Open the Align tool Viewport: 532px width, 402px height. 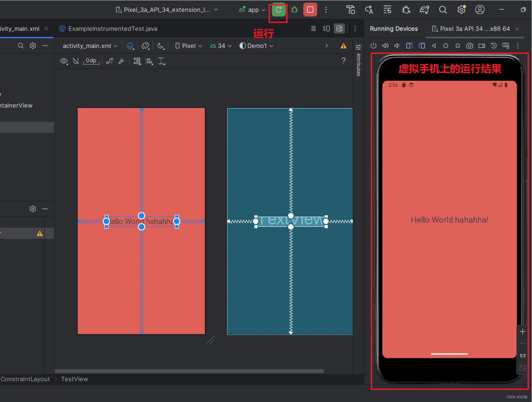point(149,61)
